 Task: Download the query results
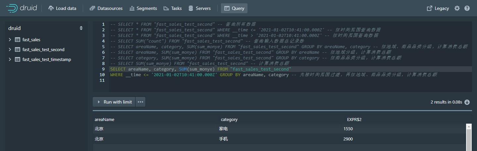click(x=467, y=102)
